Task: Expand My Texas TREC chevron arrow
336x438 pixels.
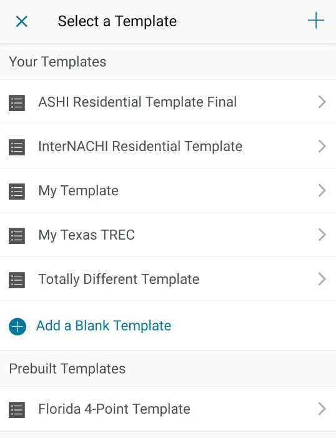Action: coord(322,235)
